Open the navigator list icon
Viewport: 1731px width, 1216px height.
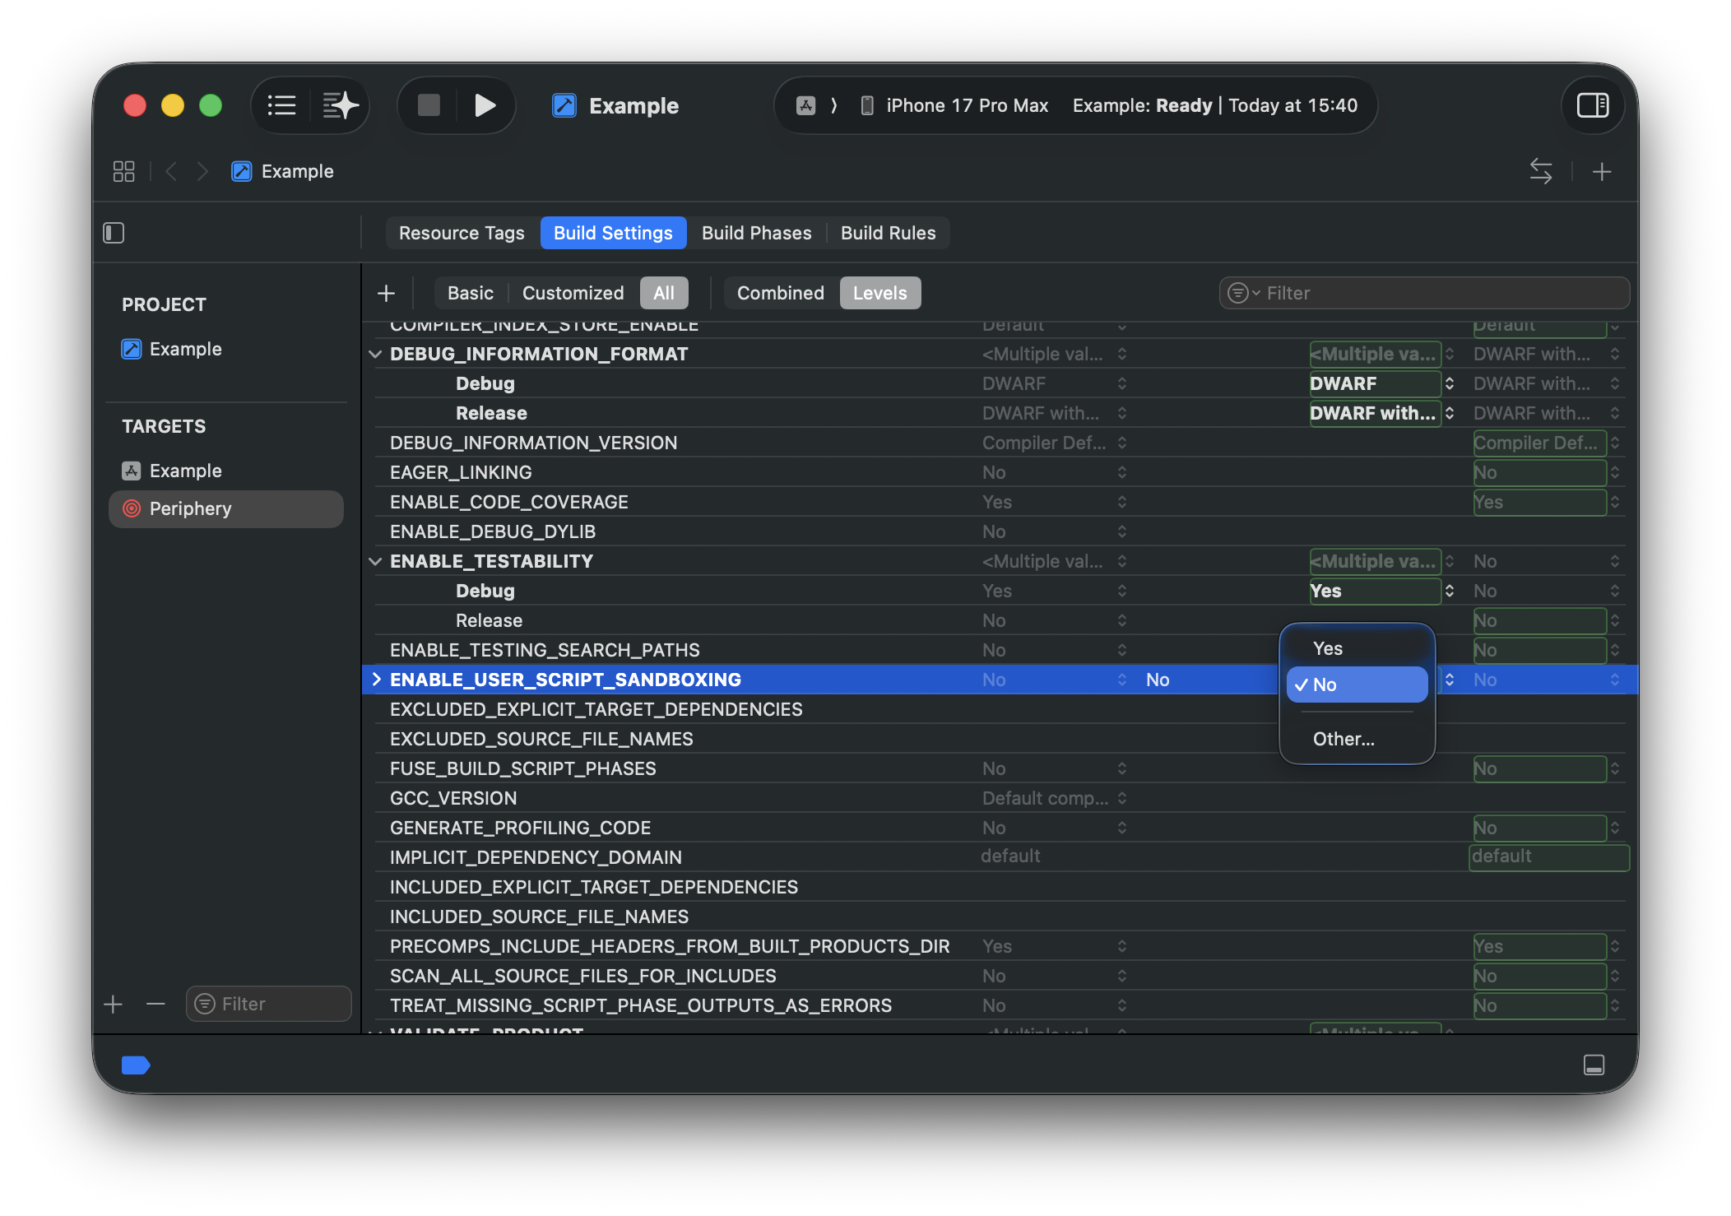pos(281,105)
